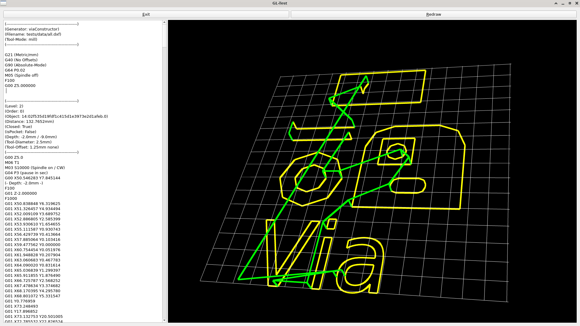Click the line '(isPocket: False)'
The image size is (580, 326).
click(x=21, y=132)
